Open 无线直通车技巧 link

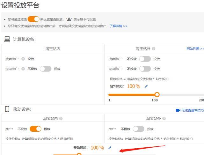(x=193, y=110)
